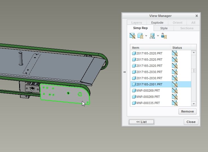The image size is (208, 152).
Task: Click the Substitute component icon in toolbar
Action: (x=140, y=36)
